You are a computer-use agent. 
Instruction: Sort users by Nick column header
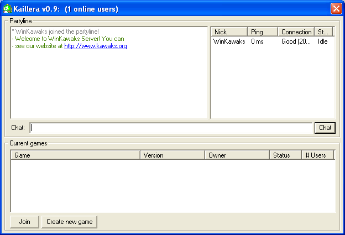[229, 32]
